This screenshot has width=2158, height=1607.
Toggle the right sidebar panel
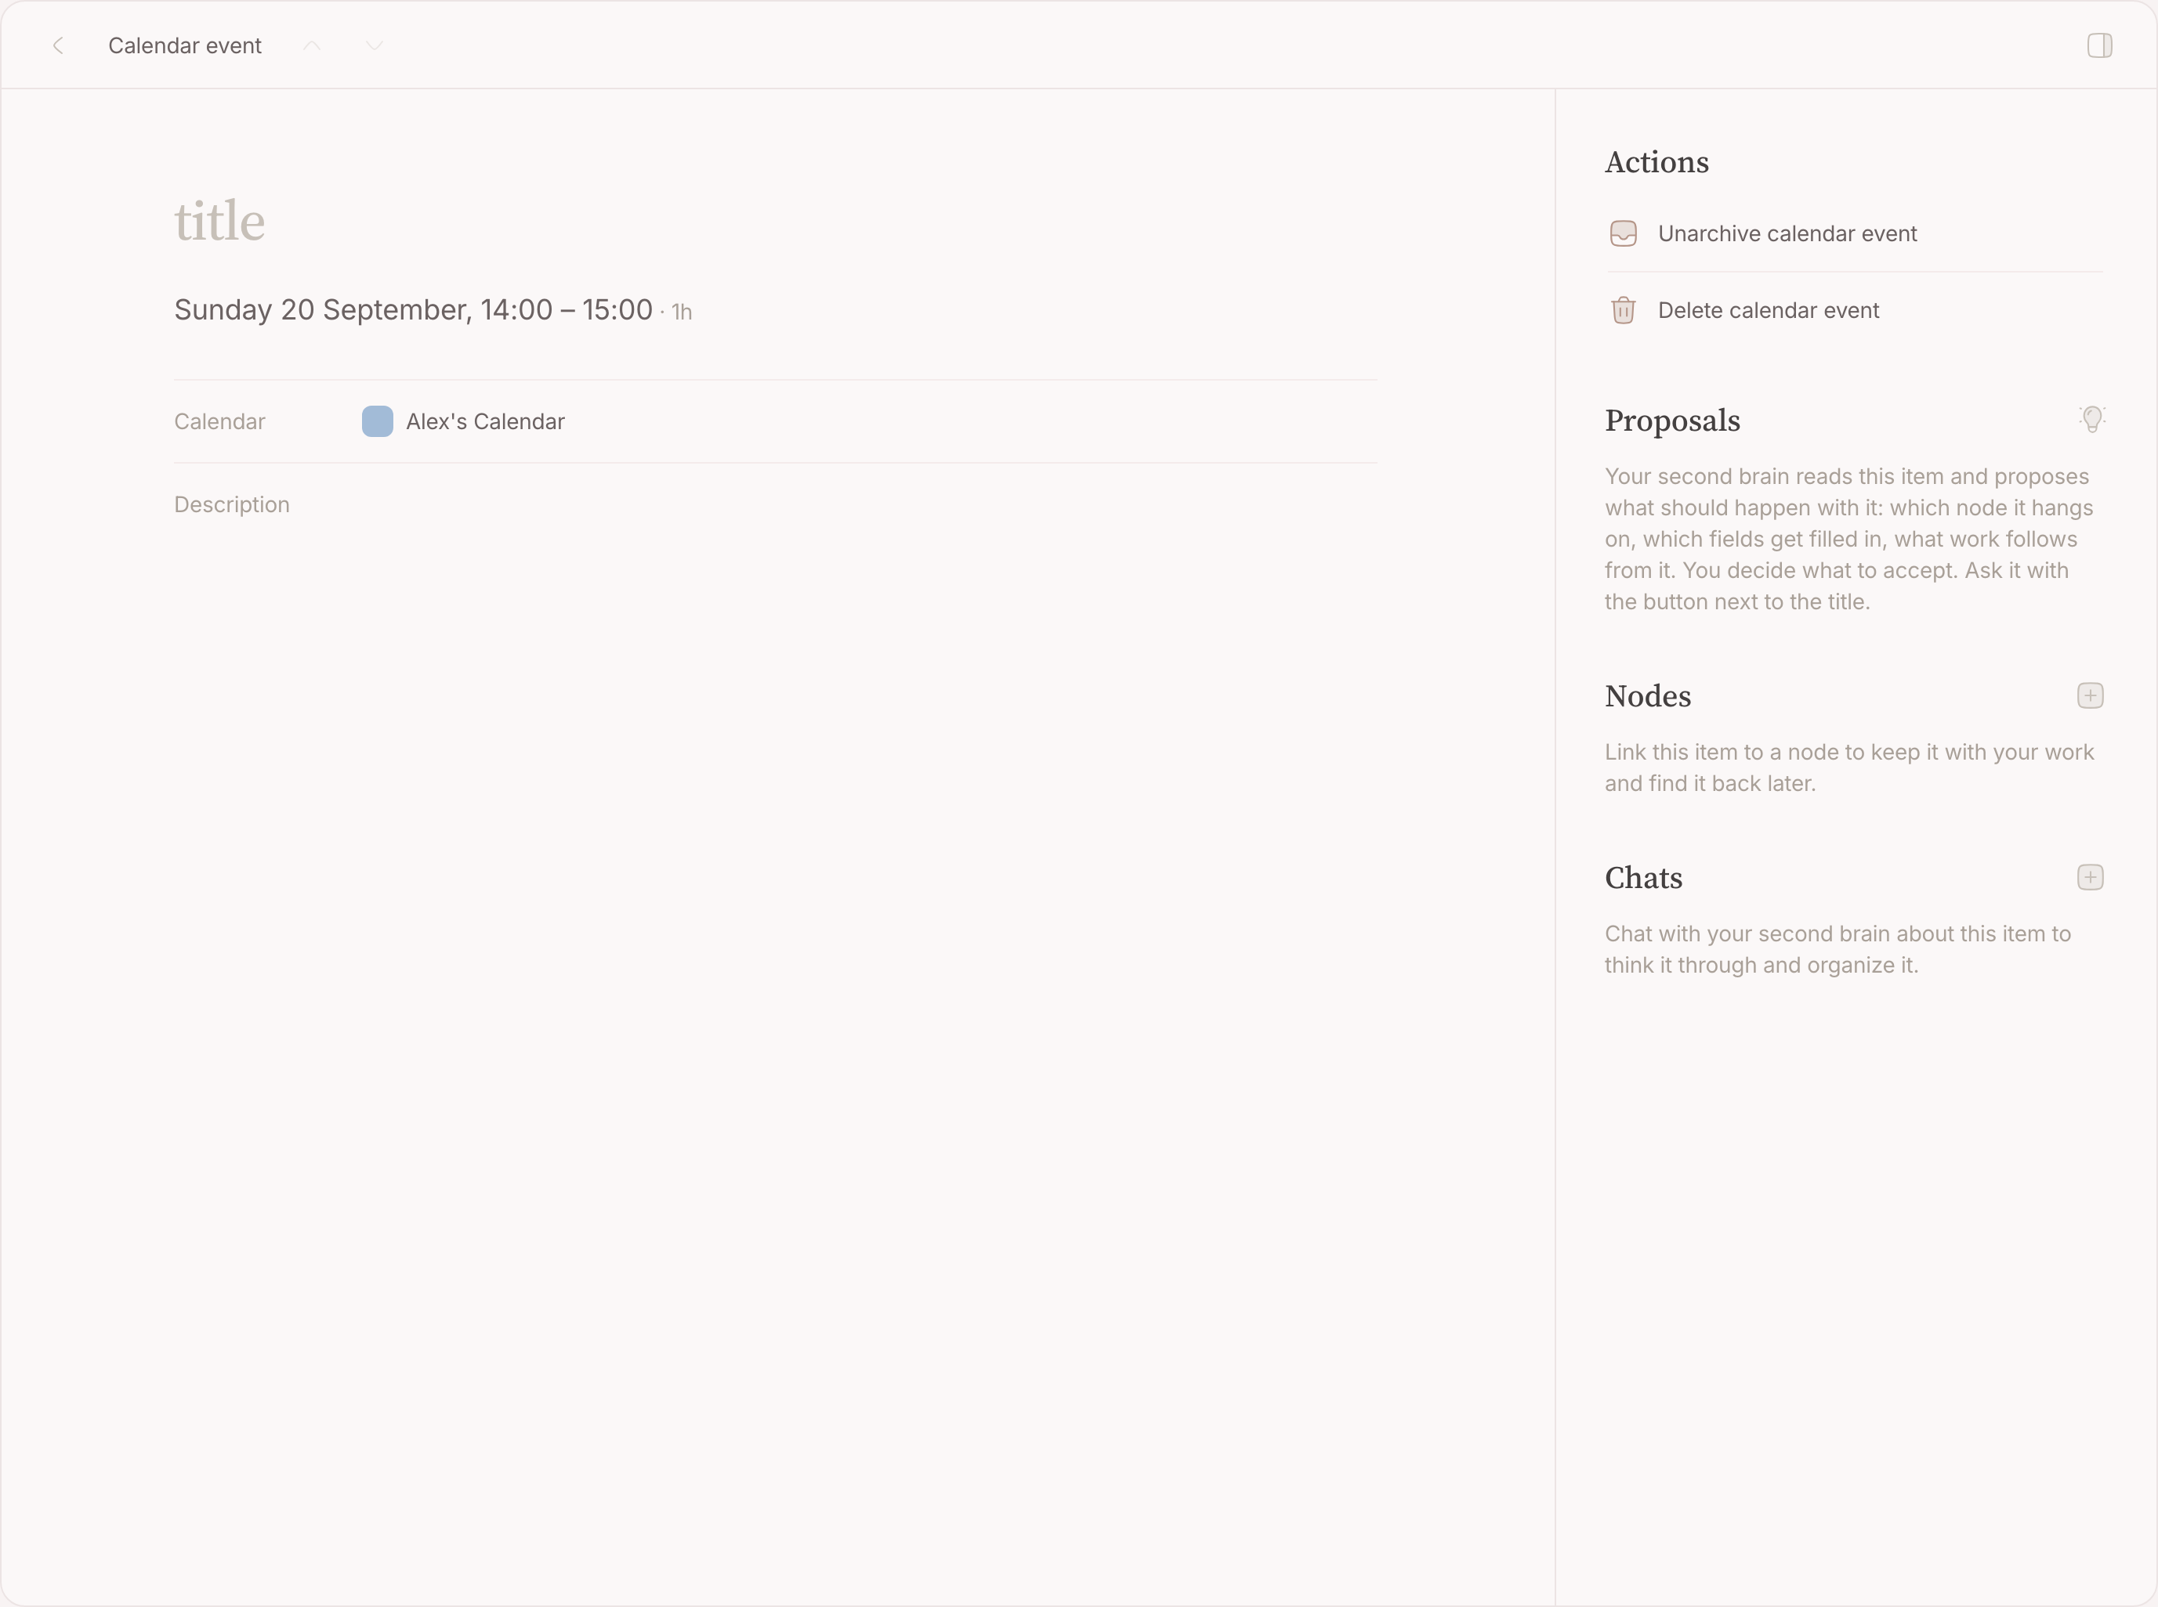point(2099,45)
